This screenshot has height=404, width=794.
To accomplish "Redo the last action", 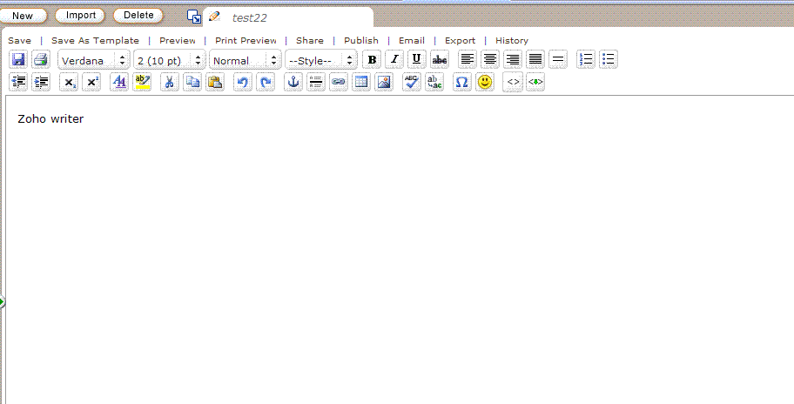I will pyautogui.click(x=266, y=82).
